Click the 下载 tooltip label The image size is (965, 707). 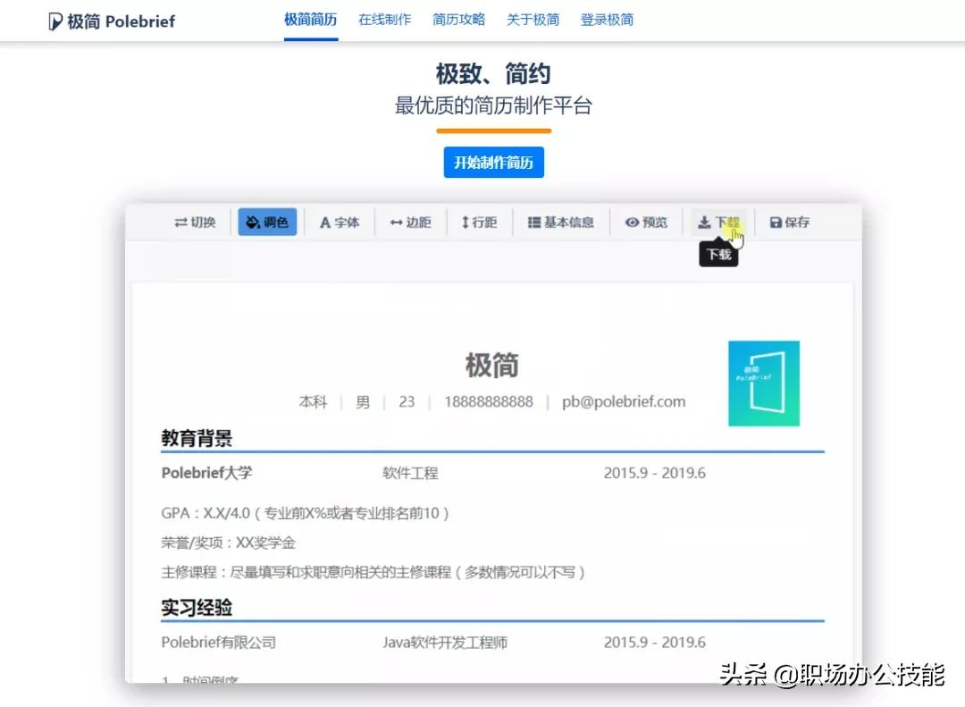tap(718, 253)
